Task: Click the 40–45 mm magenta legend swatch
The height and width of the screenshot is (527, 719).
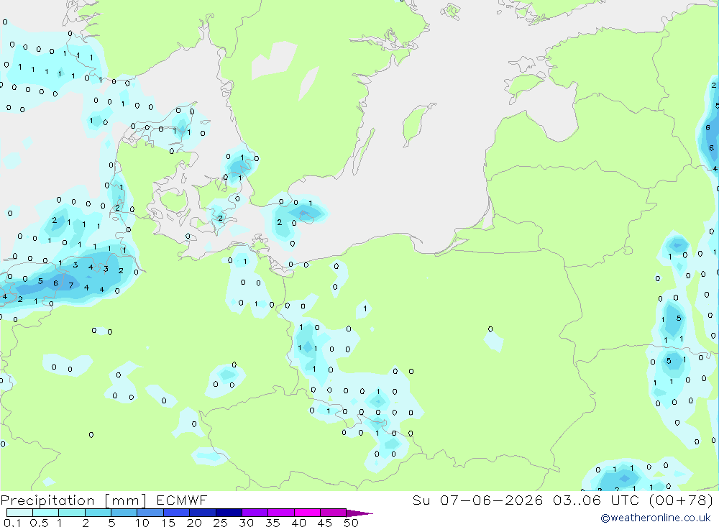Action: [x=307, y=513]
